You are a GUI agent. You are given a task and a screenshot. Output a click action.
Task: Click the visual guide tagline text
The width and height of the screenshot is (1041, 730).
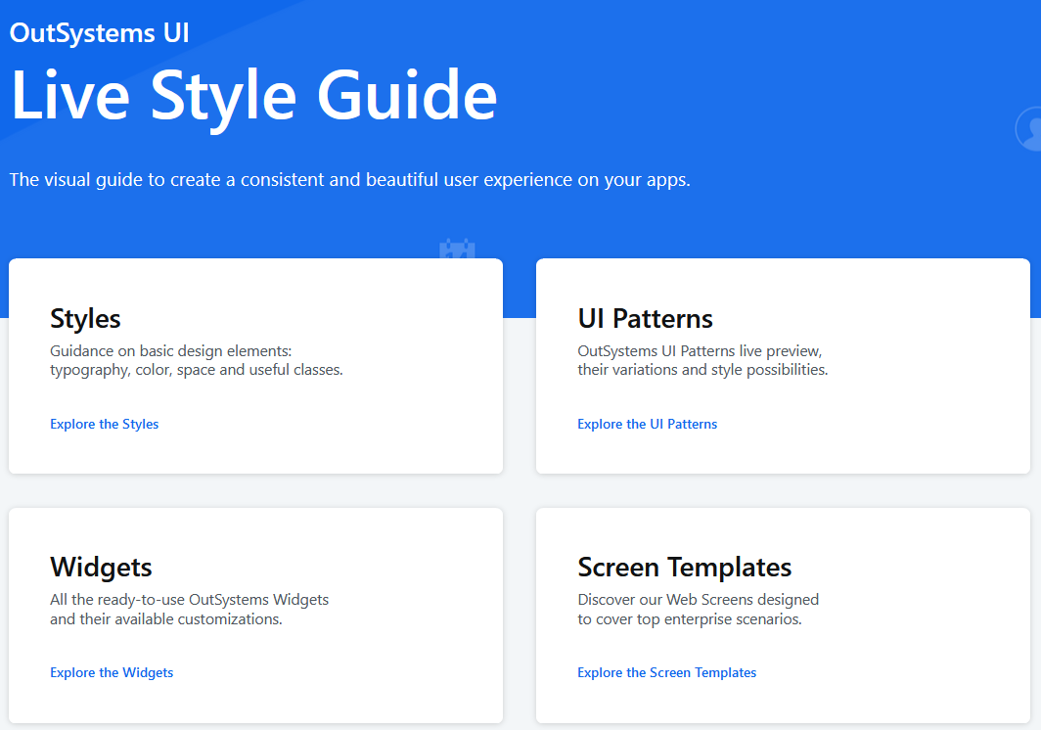pyautogui.click(x=350, y=179)
